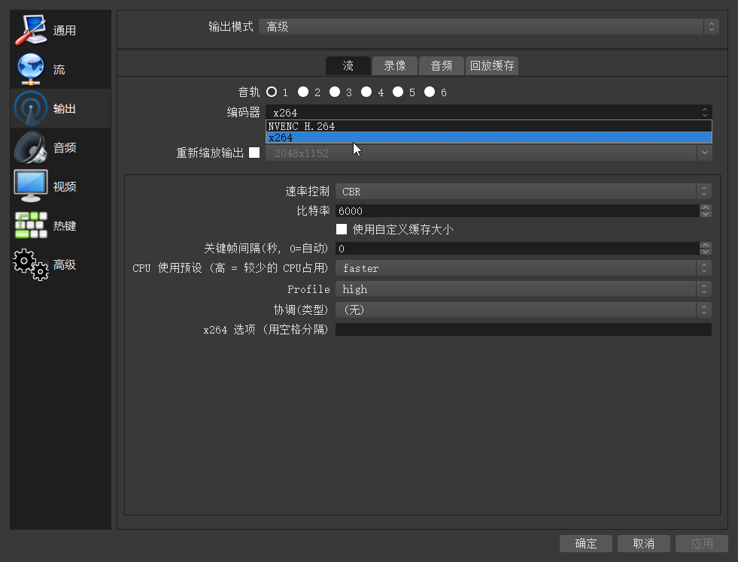Open the 速率控制 CBR dropdown
Image resolution: width=738 pixels, height=562 pixels.
click(523, 192)
